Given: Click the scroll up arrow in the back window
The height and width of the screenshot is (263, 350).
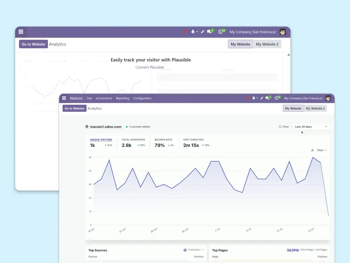Looking at the screenshot, I should pyautogui.click(x=288, y=55).
